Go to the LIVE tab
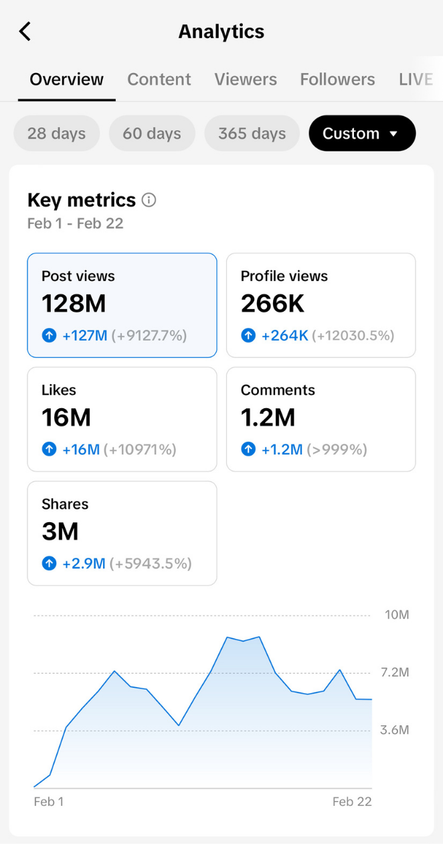443x844 pixels. 415,79
